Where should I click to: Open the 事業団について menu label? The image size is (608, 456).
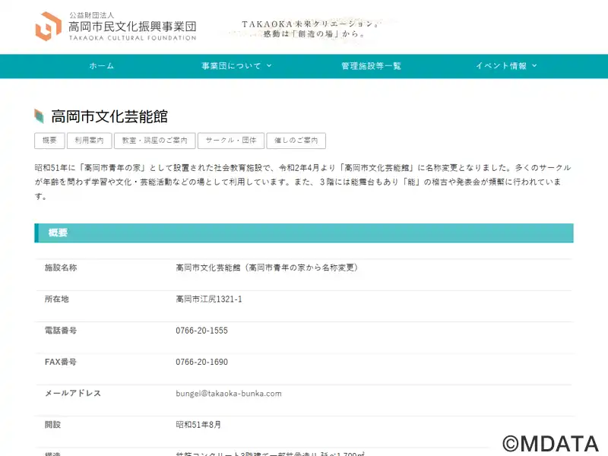click(231, 66)
